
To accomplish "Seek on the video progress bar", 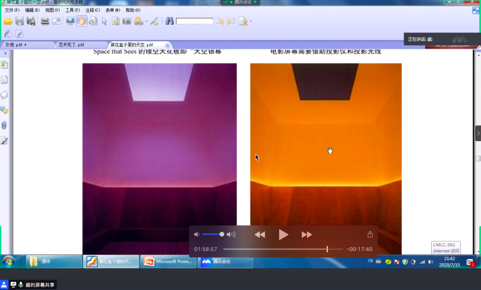I will point(283,249).
